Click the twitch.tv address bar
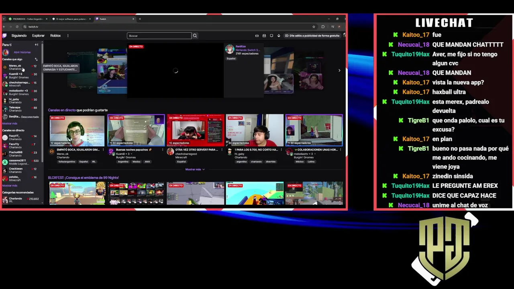Screen dimensions: 514x289 coord(169,27)
